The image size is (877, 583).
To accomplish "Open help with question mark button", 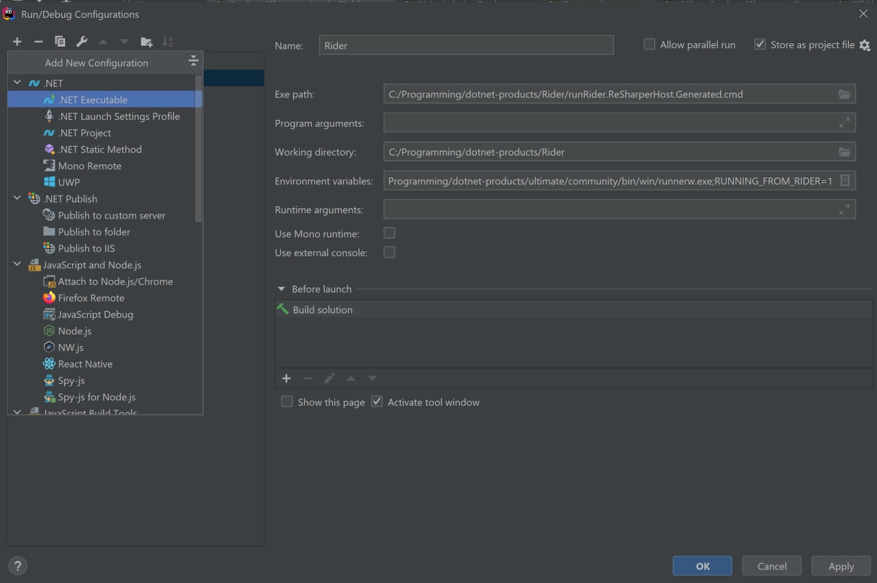I will tap(18, 566).
